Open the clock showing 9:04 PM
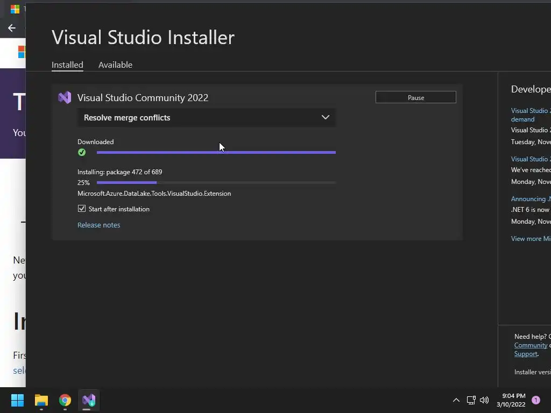Viewport: 551px width, 413px height. [x=511, y=400]
